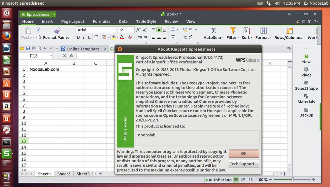Toggle Italic formatting
The height and width of the screenshot is (187, 330).
pyautogui.click(x=83, y=37)
